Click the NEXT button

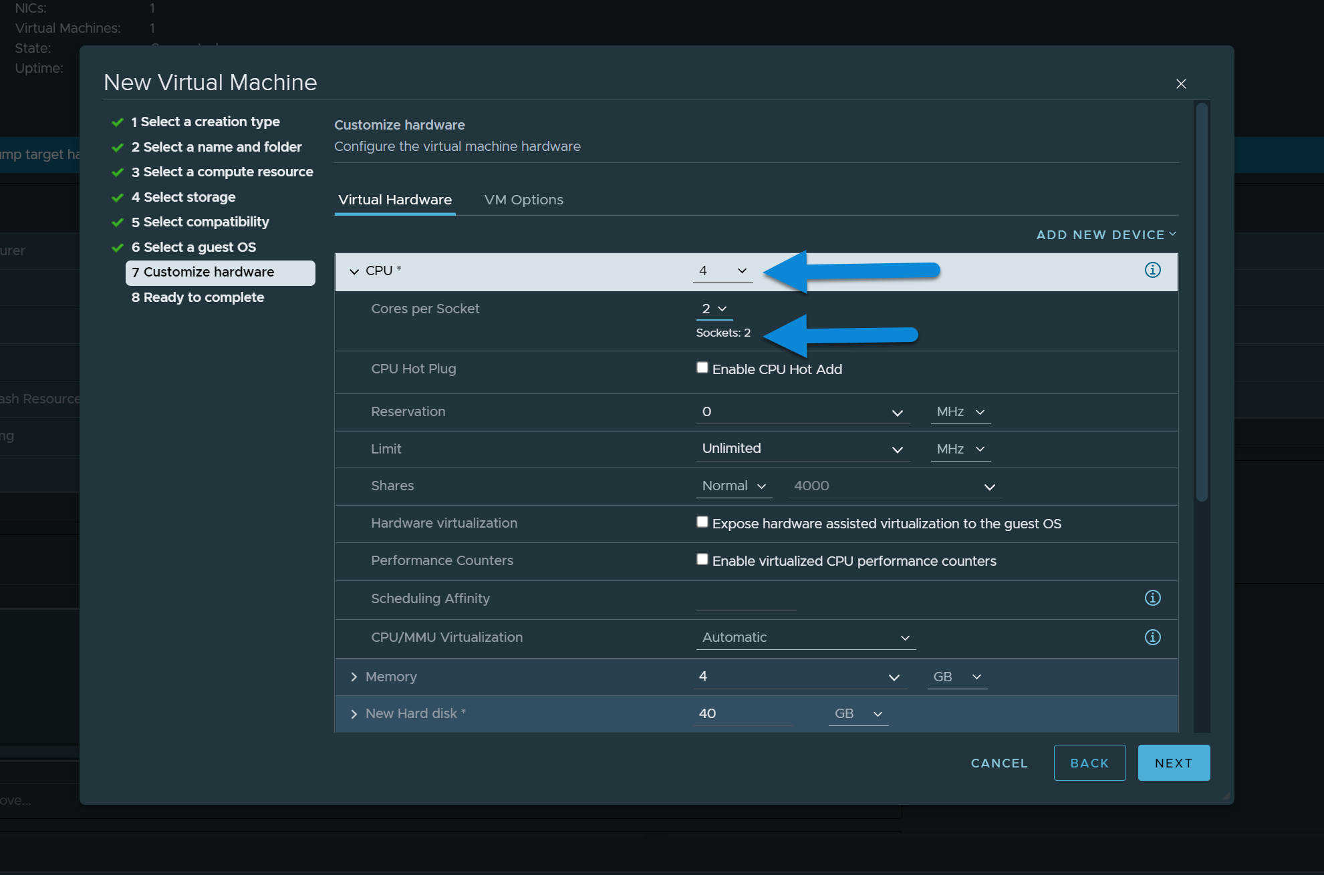pyautogui.click(x=1174, y=763)
